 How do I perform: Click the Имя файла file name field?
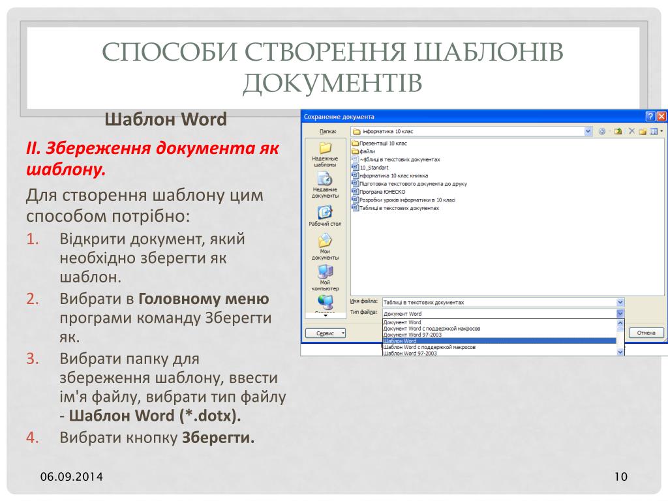(499, 302)
